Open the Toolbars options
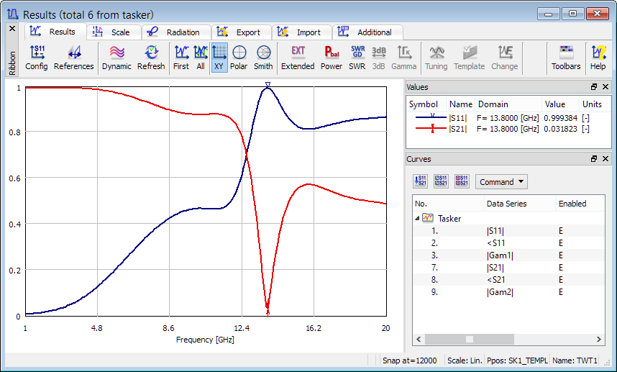Screen dimensions: 617x372 coord(566,58)
